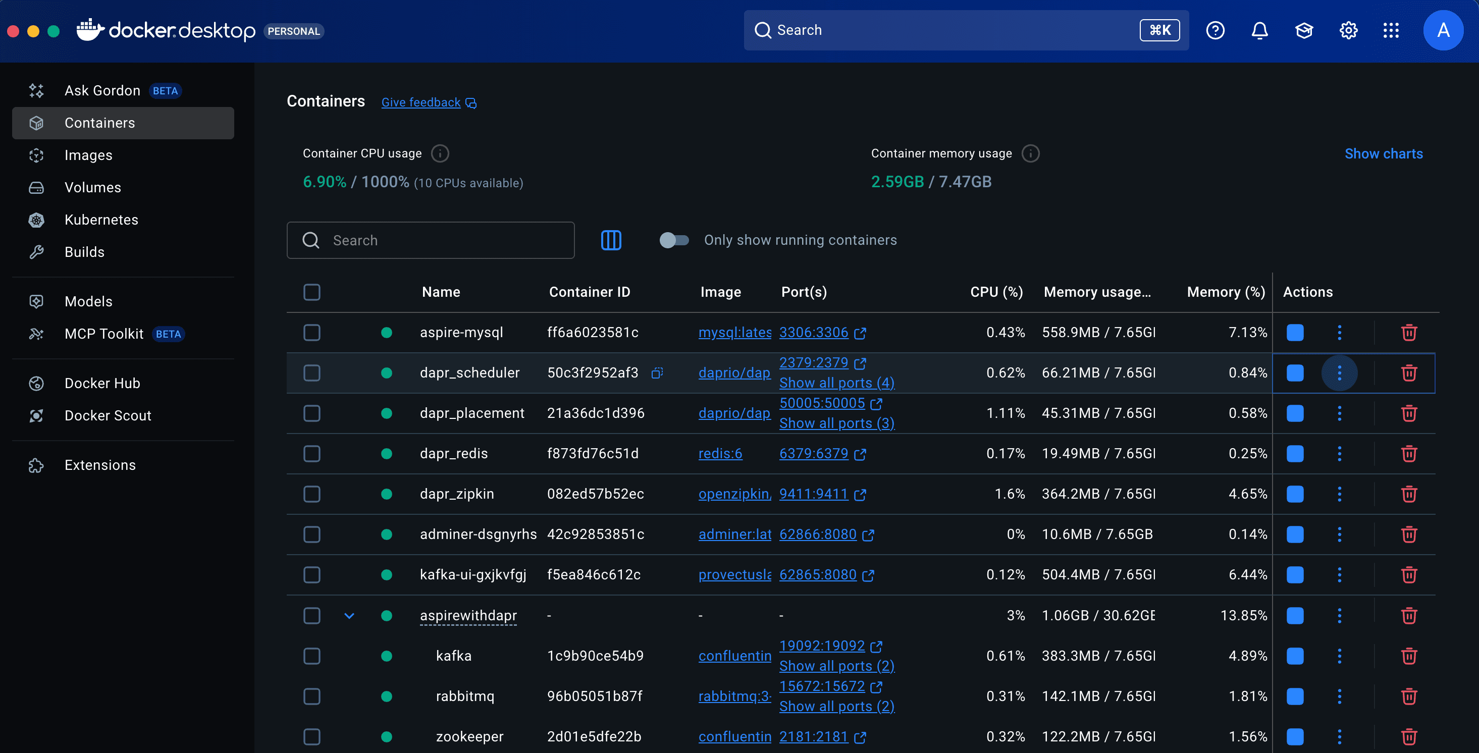The width and height of the screenshot is (1479, 753).
Task: Select the dapr_placement row checkbox
Action: pos(312,413)
